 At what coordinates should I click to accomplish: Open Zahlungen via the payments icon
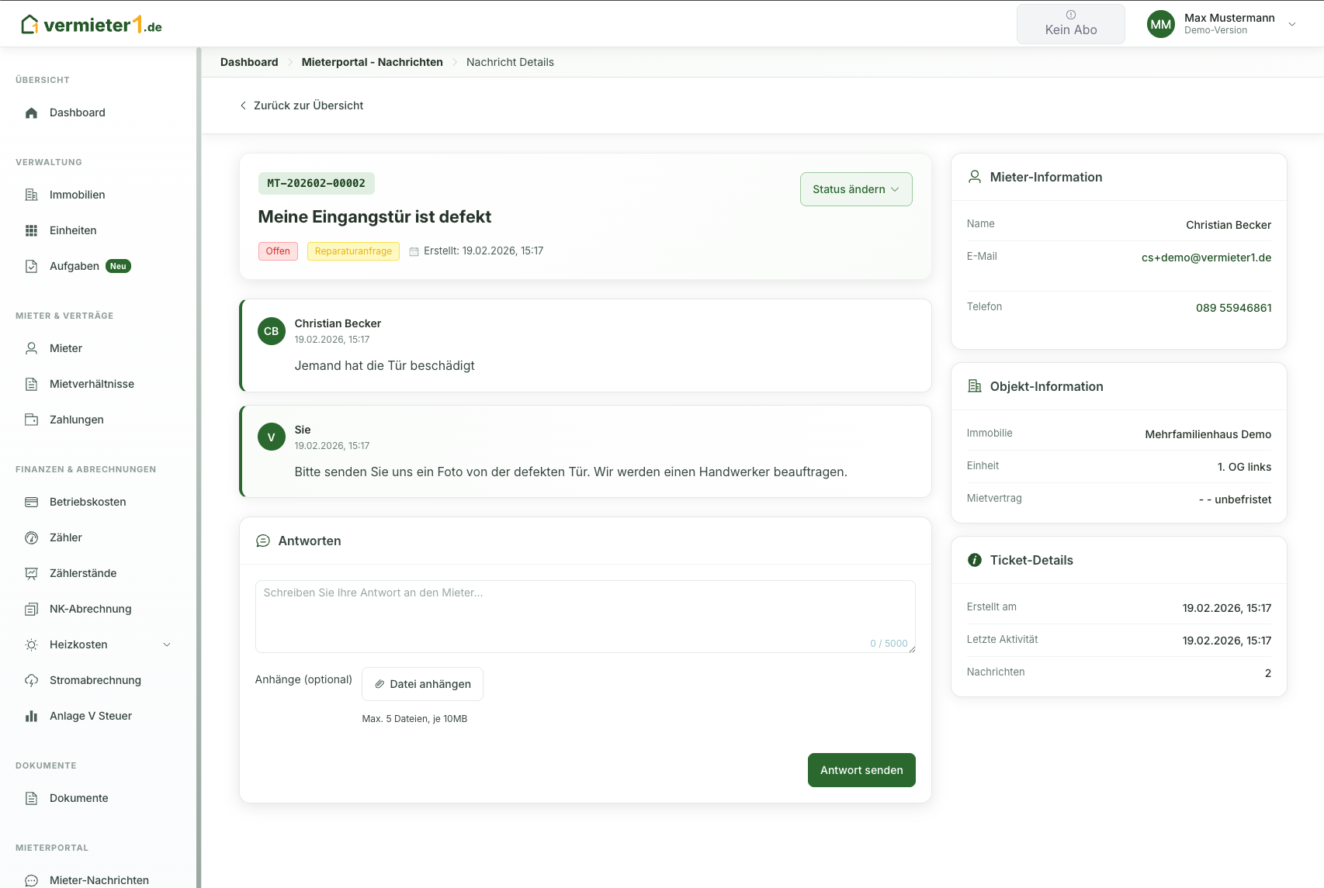(x=31, y=419)
